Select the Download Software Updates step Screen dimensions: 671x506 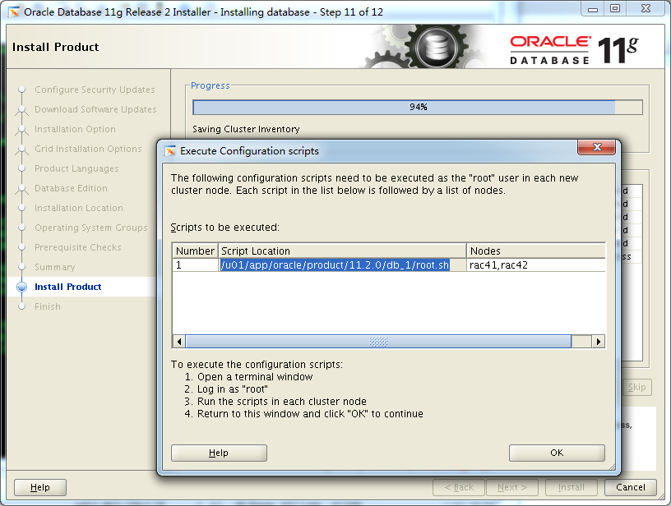[95, 109]
